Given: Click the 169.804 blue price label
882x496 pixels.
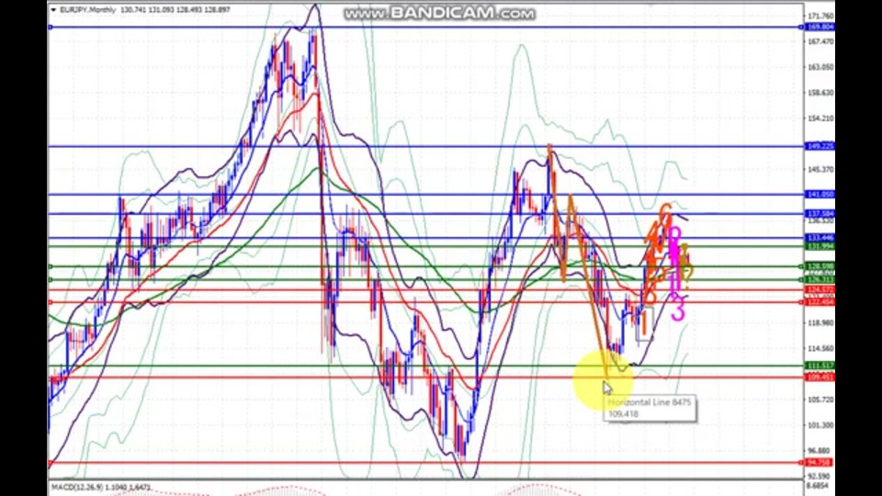Looking at the screenshot, I should (x=820, y=27).
